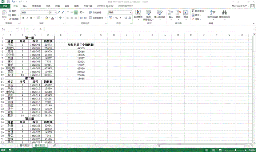Open Sort & Filter (排序和筛选)
This screenshot has width=256, height=152.
[x=211, y=14]
